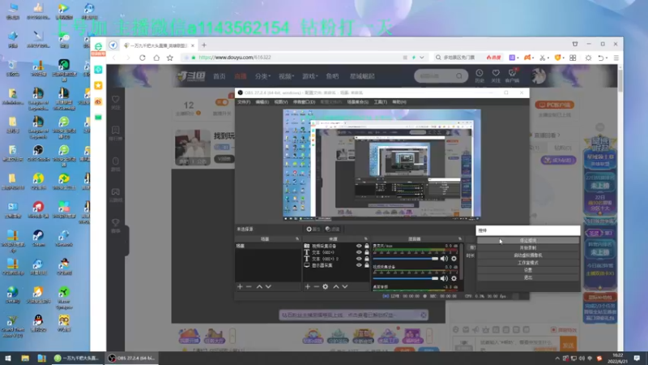Open Douyu 鱼吧 nav link

pos(332,76)
